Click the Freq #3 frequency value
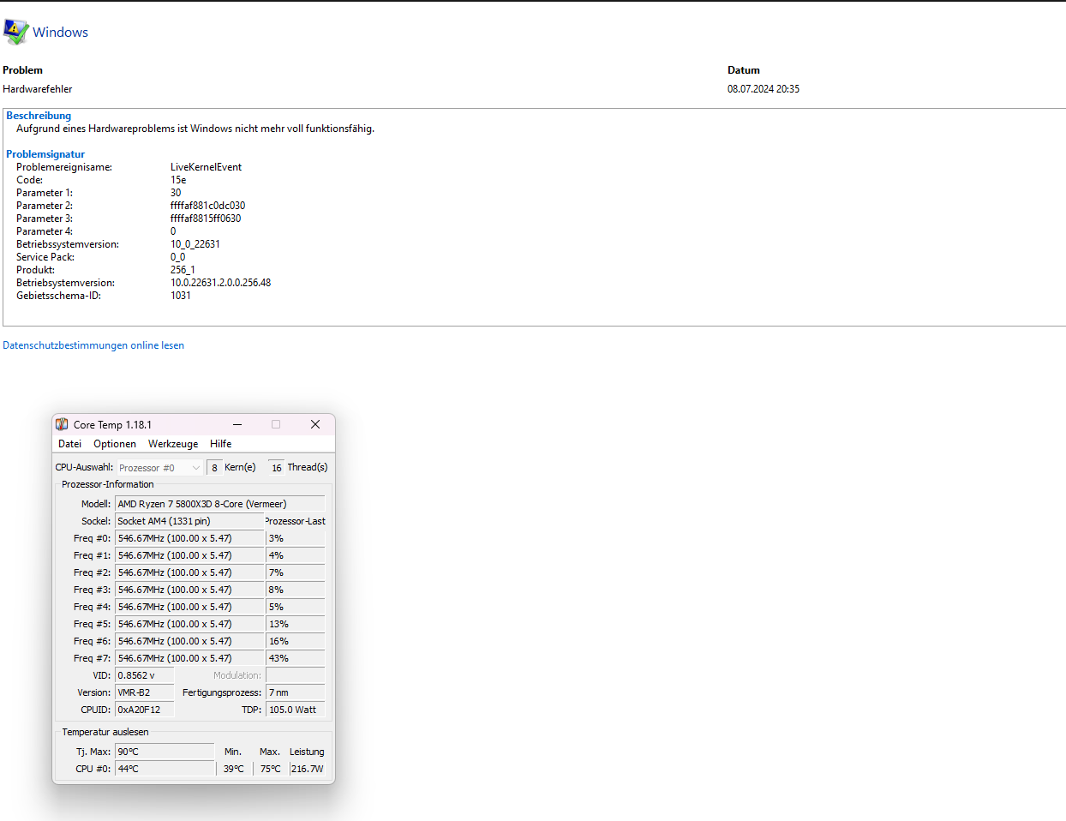Screen dimensions: 1066x821 coord(189,590)
